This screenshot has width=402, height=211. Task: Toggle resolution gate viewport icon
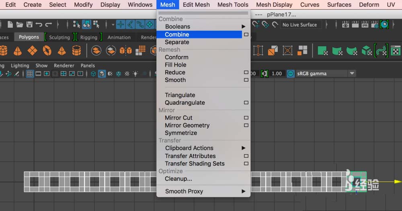[x=47, y=74]
